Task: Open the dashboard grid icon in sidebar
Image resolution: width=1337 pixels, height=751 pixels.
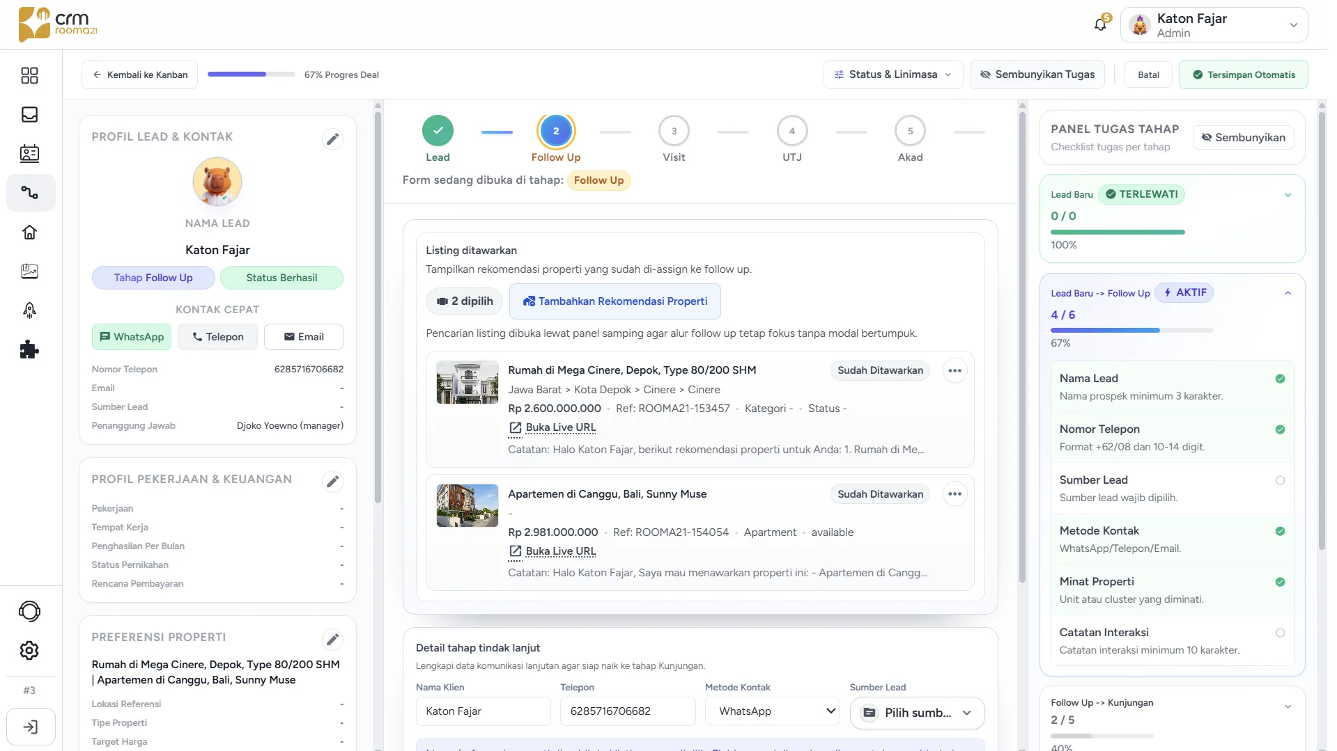Action: coord(29,75)
